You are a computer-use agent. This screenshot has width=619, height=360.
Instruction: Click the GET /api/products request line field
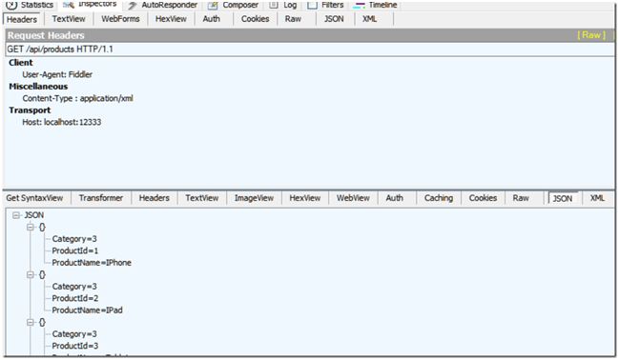point(309,50)
